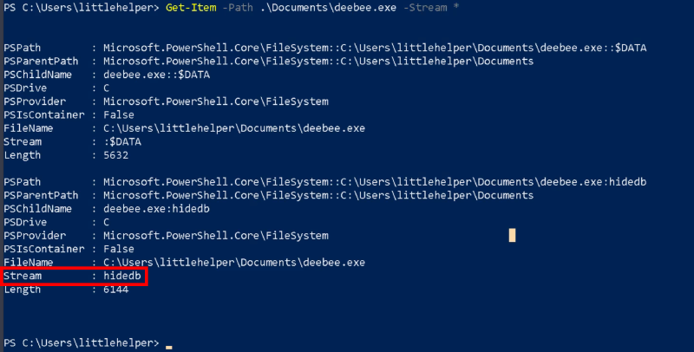Viewport: 694px width, 352px height.
Task: Click the blinking cursor at the bottom prompt
Action: pos(169,347)
